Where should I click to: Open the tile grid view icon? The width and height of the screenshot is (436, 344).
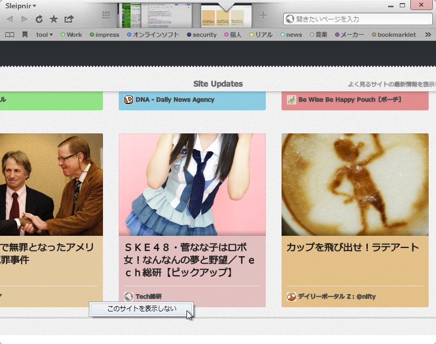click(106, 16)
